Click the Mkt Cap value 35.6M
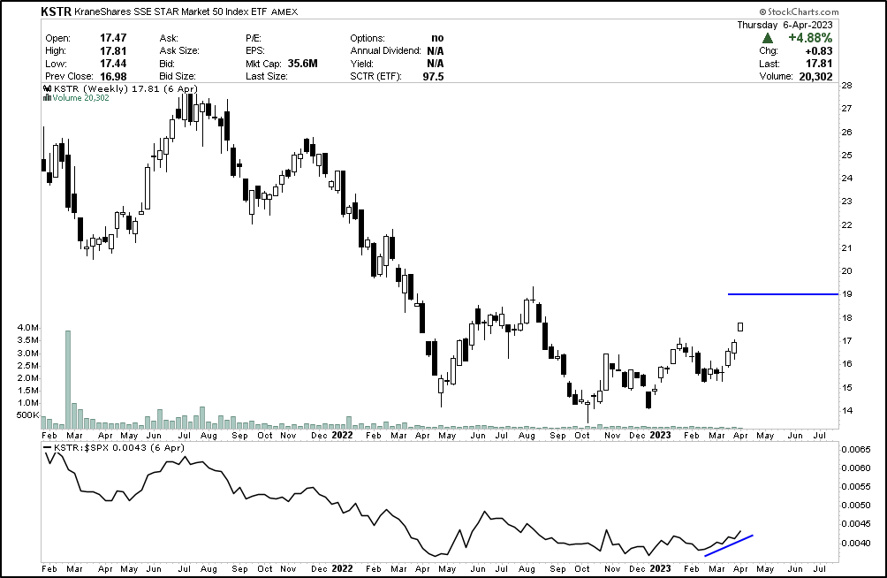The image size is (887, 578). [x=303, y=64]
